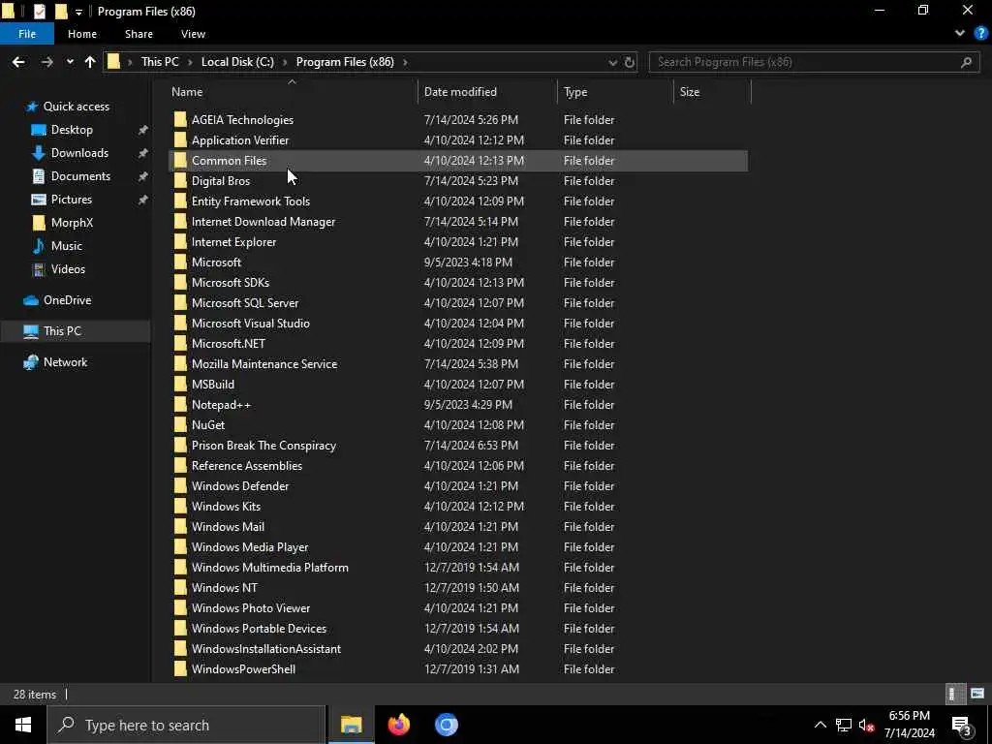The width and height of the screenshot is (992, 744).
Task: Open Customize Quick Access Toolbar dropdown
Action: (78, 12)
